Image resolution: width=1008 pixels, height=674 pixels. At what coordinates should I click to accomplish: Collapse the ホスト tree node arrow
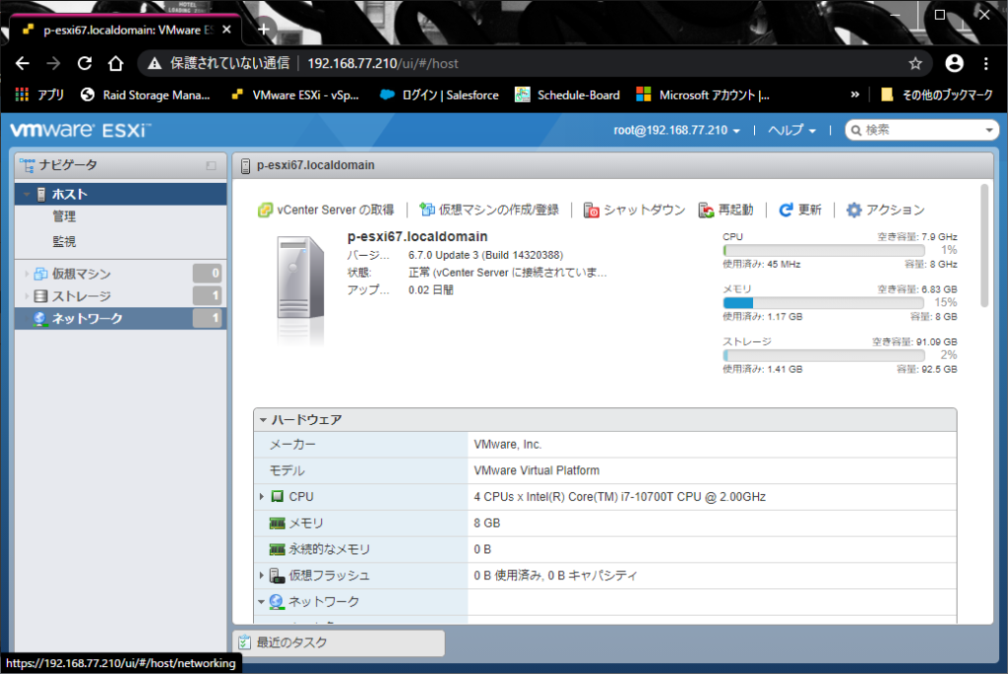point(27,194)
